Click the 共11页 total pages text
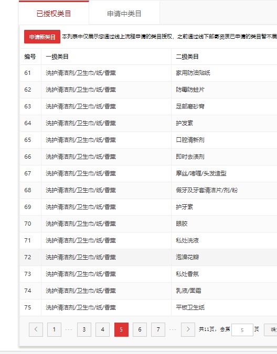This screenshot has width=277, height=354. click(207, 329)
